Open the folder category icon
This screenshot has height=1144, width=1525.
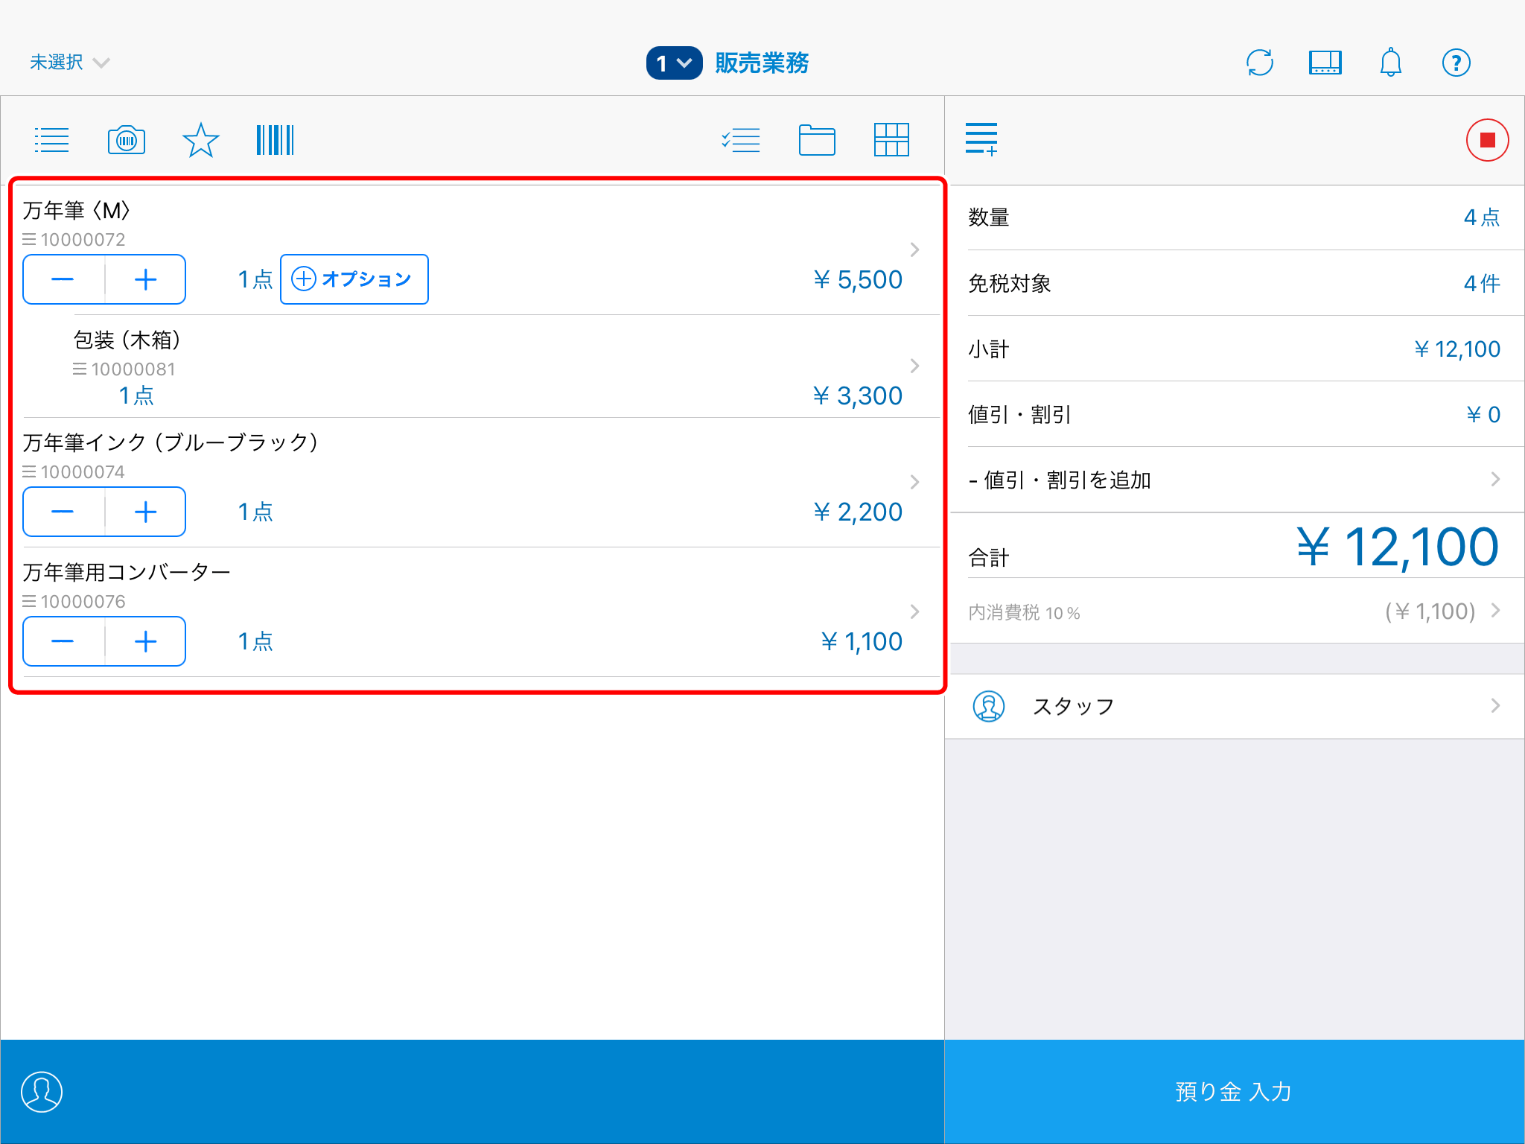pyautogui.click(x=817, y=140)
